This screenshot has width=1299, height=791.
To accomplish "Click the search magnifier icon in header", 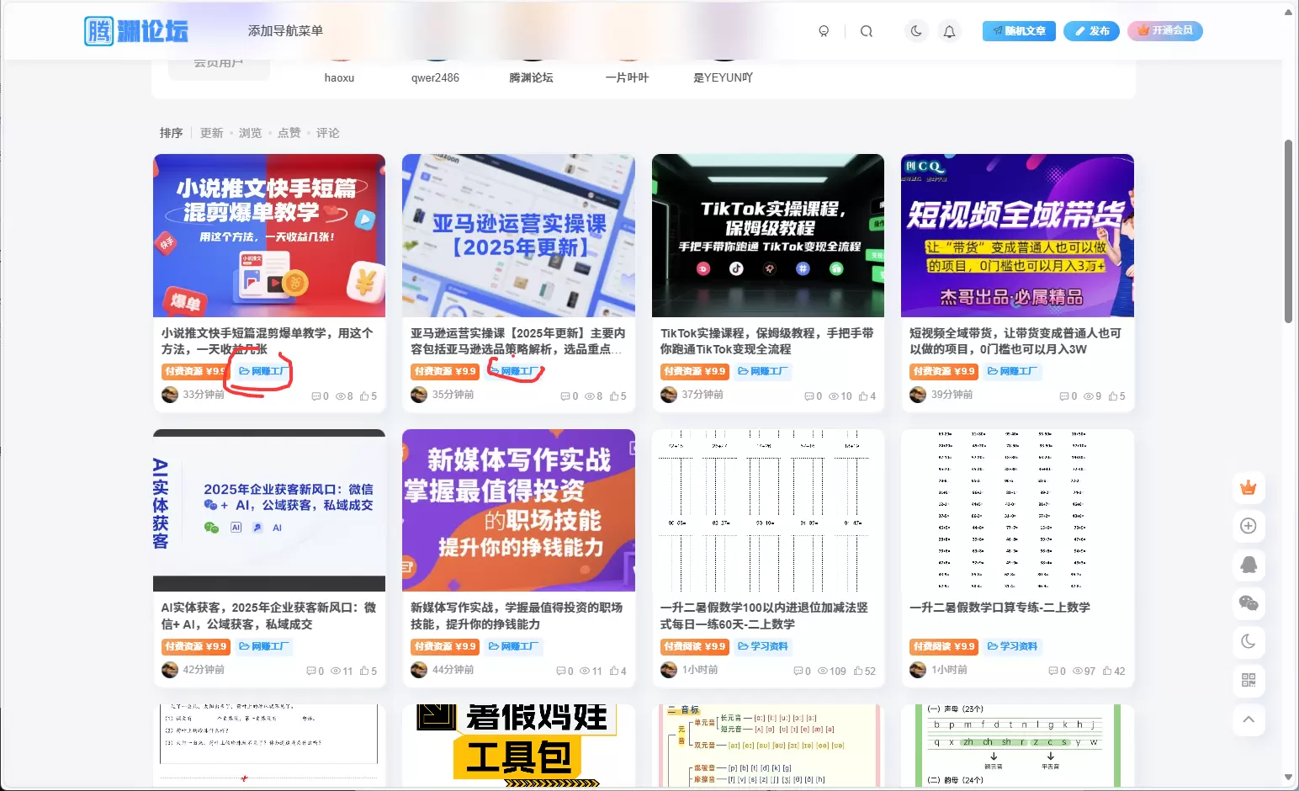I will [x=866, y=31].
